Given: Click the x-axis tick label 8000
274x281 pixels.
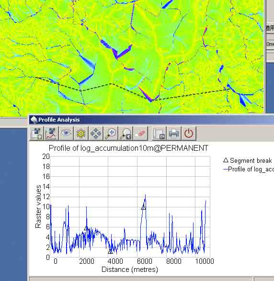Looking at the screenshot, I should pyautogui.click(x=173, y=261).
